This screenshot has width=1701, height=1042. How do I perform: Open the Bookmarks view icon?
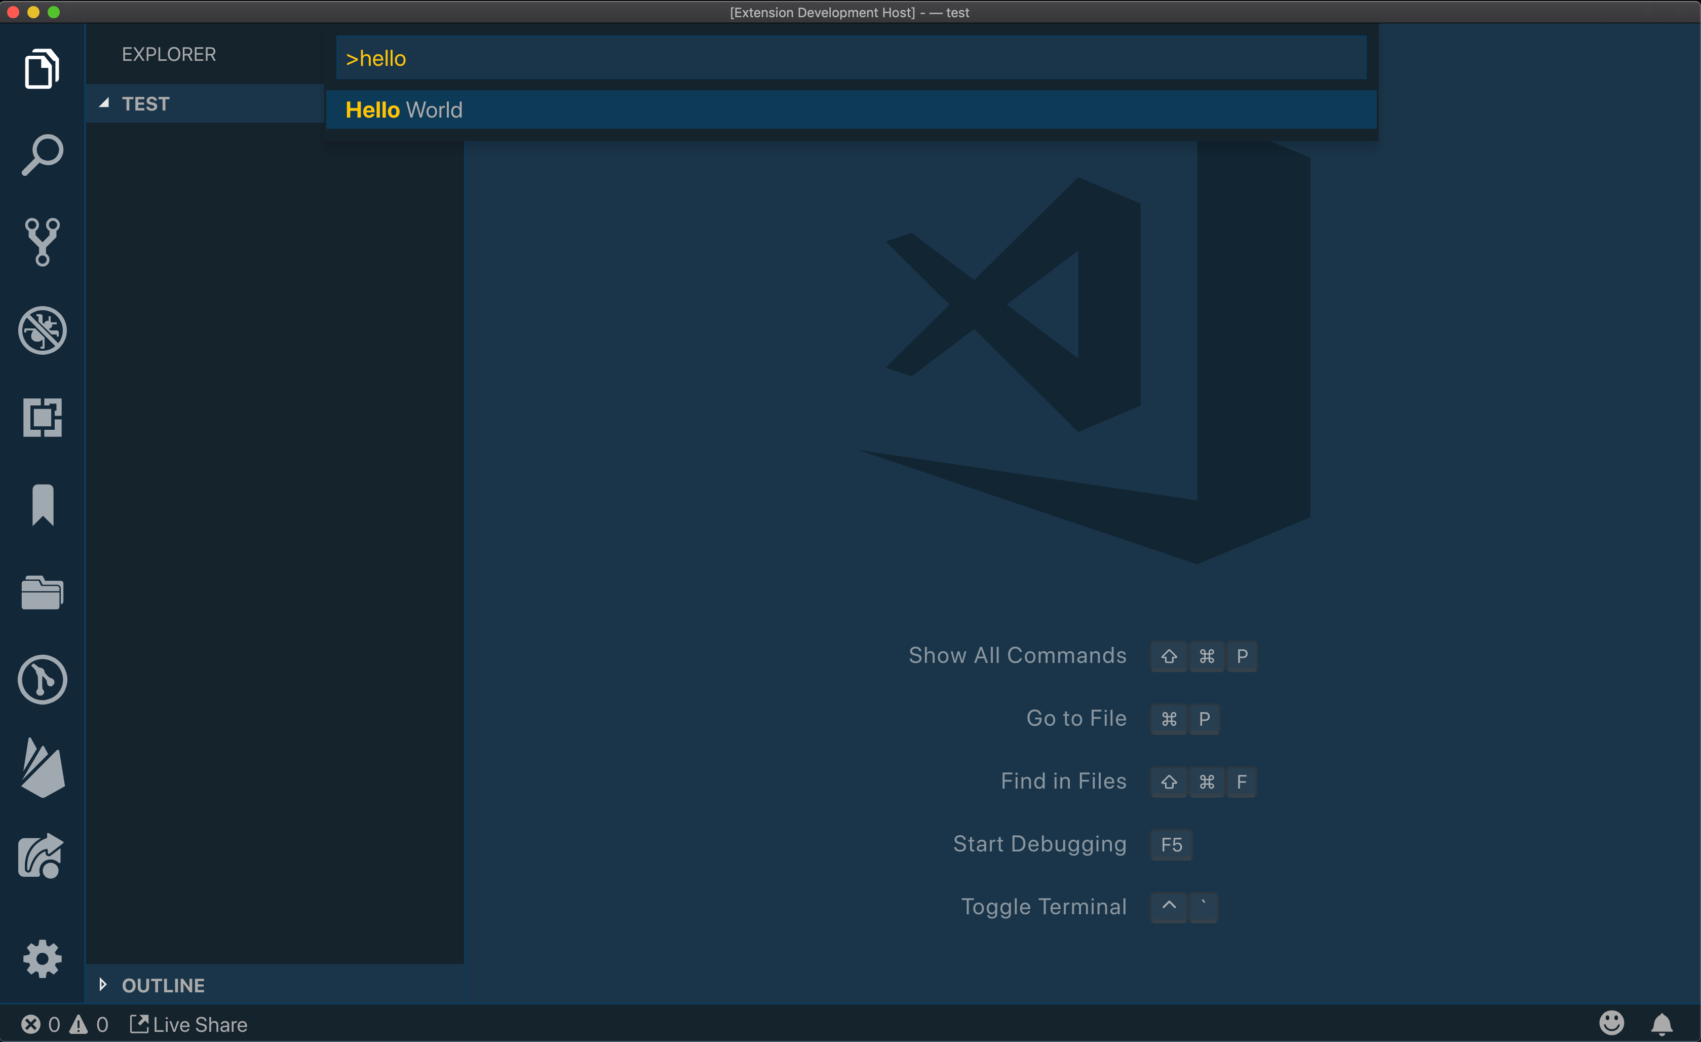[43, 505]
